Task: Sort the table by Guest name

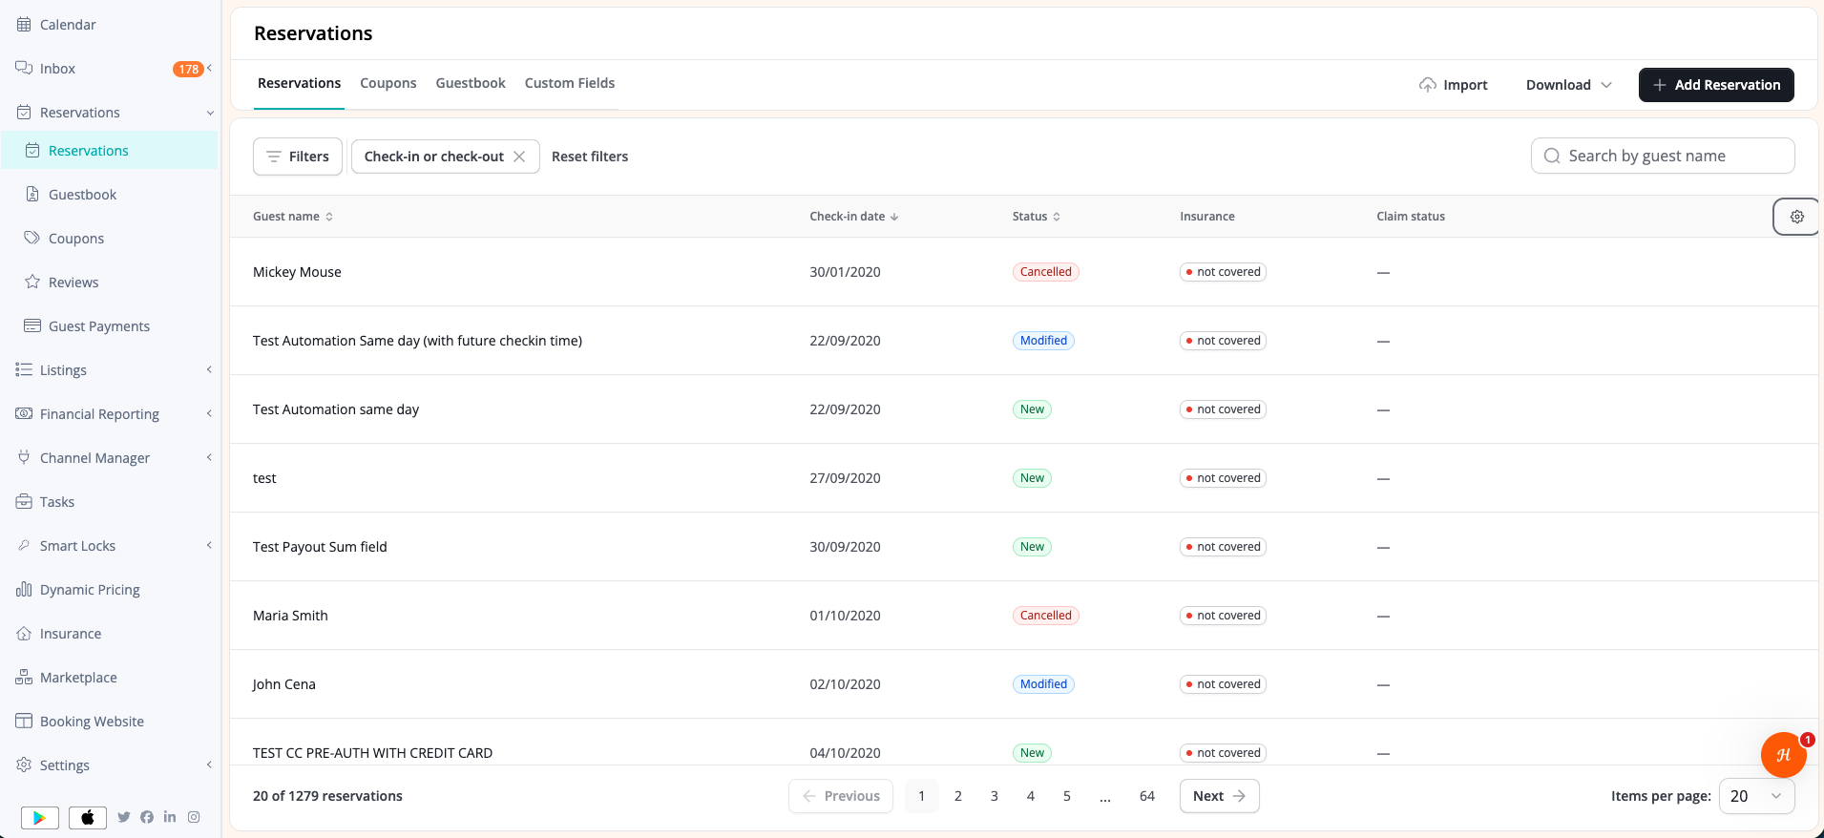Action: coord(293,217)
